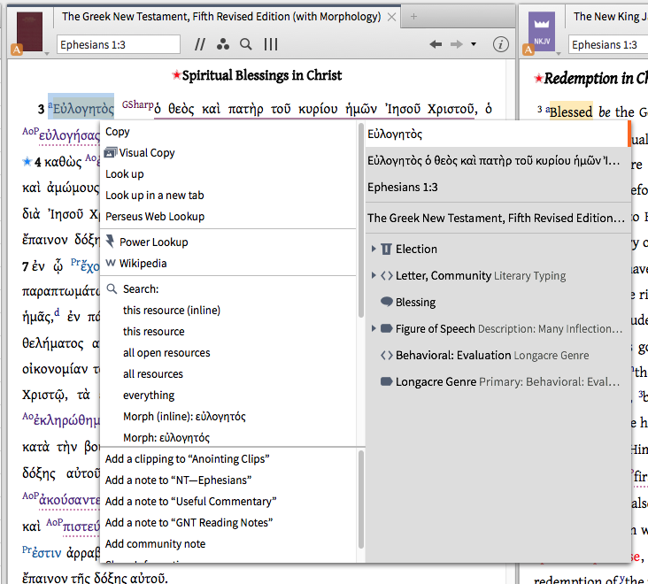The width and height of the screenshot is (648, 584).
Task: Select the Εὐλογητὸς selection row in right pane
Action: coord(497,134)
